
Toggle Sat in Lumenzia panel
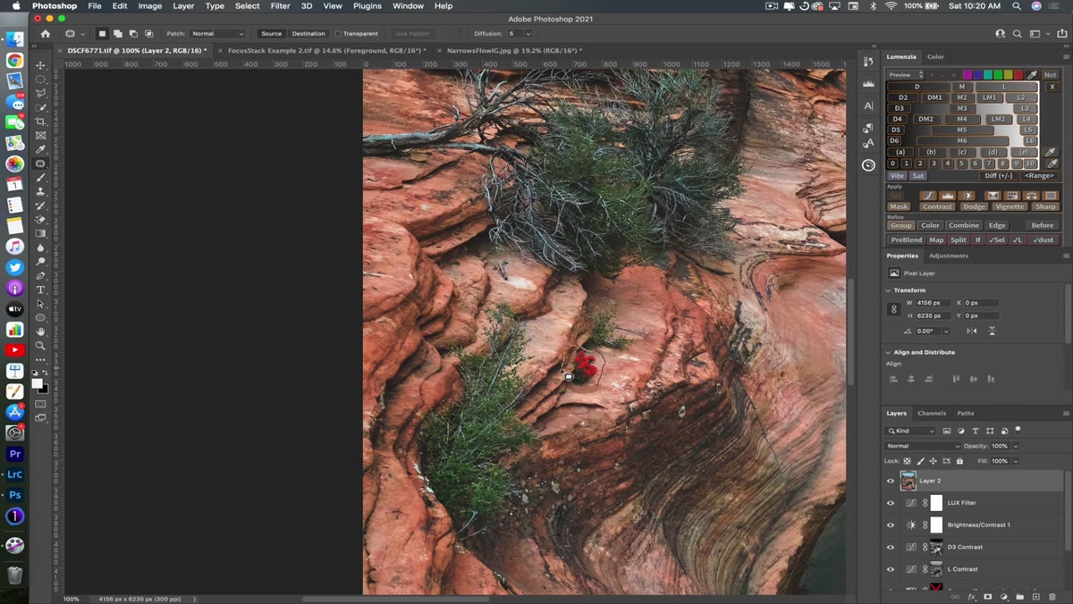coord(918,176)
